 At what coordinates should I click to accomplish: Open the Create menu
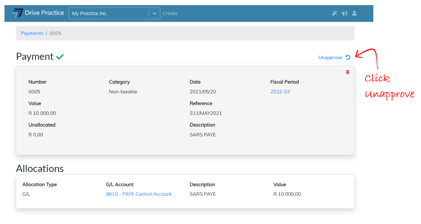click(170, 13)
